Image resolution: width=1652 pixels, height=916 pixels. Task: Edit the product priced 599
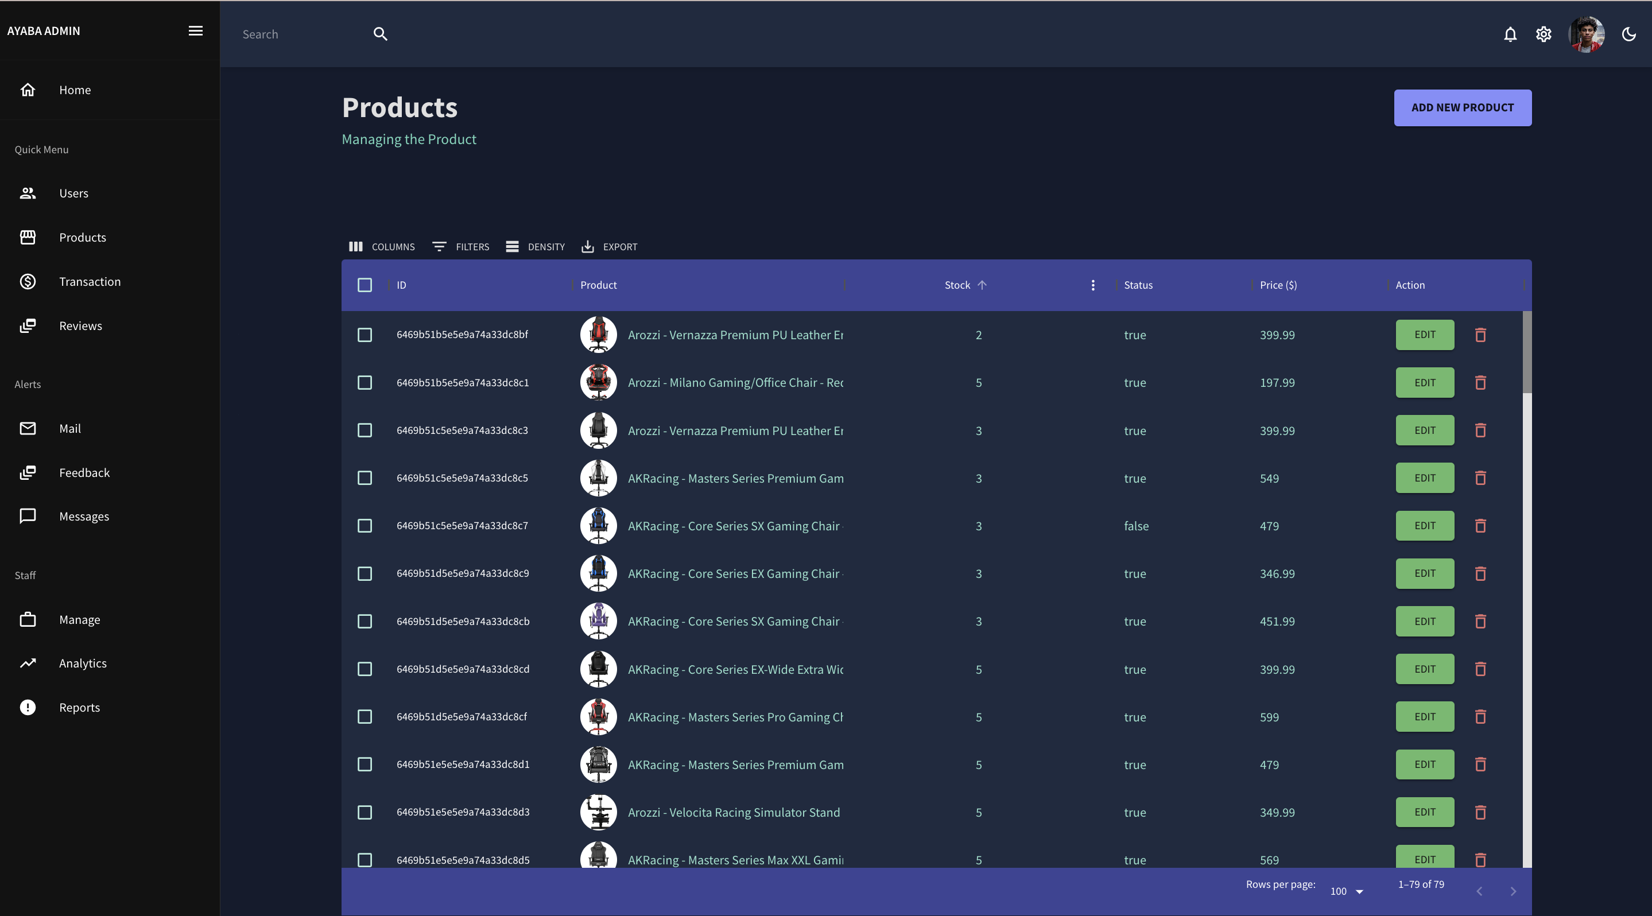pos(1425,717)
